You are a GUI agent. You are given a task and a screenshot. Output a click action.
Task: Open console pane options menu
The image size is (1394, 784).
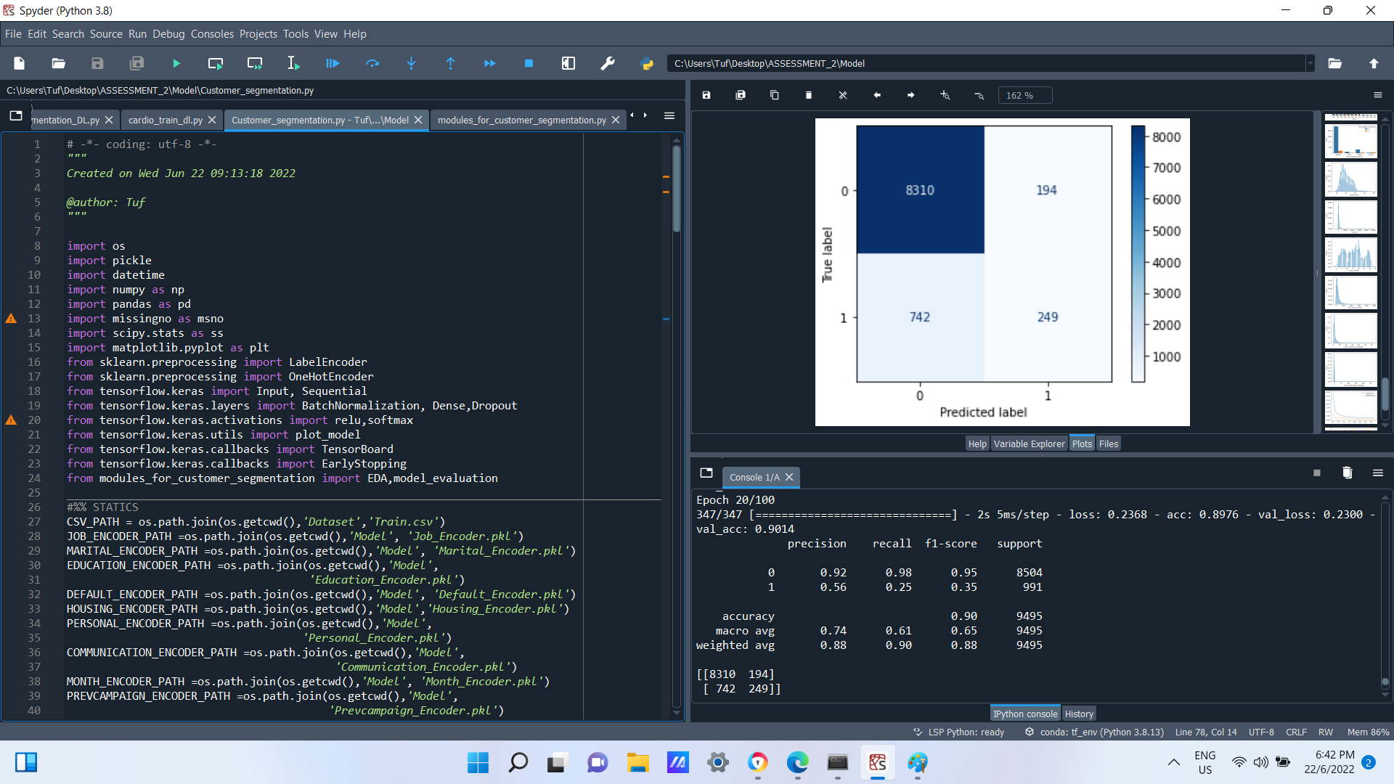coord(1377,473)
